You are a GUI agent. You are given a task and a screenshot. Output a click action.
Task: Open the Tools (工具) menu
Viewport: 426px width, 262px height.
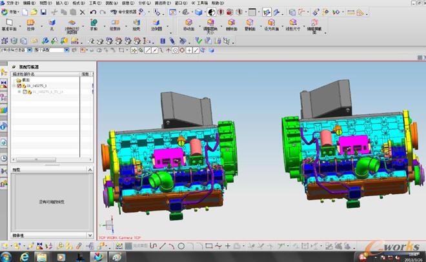pos(94,3)
